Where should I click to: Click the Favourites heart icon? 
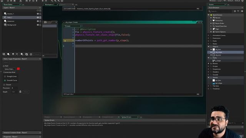pyautogui.click(x=214, y=20)
